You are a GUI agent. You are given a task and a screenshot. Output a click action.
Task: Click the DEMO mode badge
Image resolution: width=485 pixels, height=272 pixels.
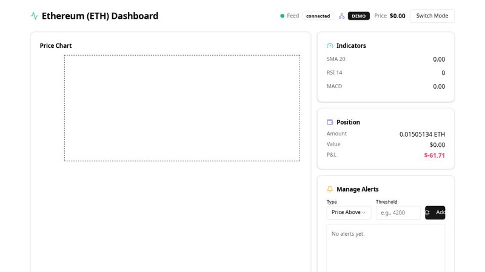click(358, 16)
